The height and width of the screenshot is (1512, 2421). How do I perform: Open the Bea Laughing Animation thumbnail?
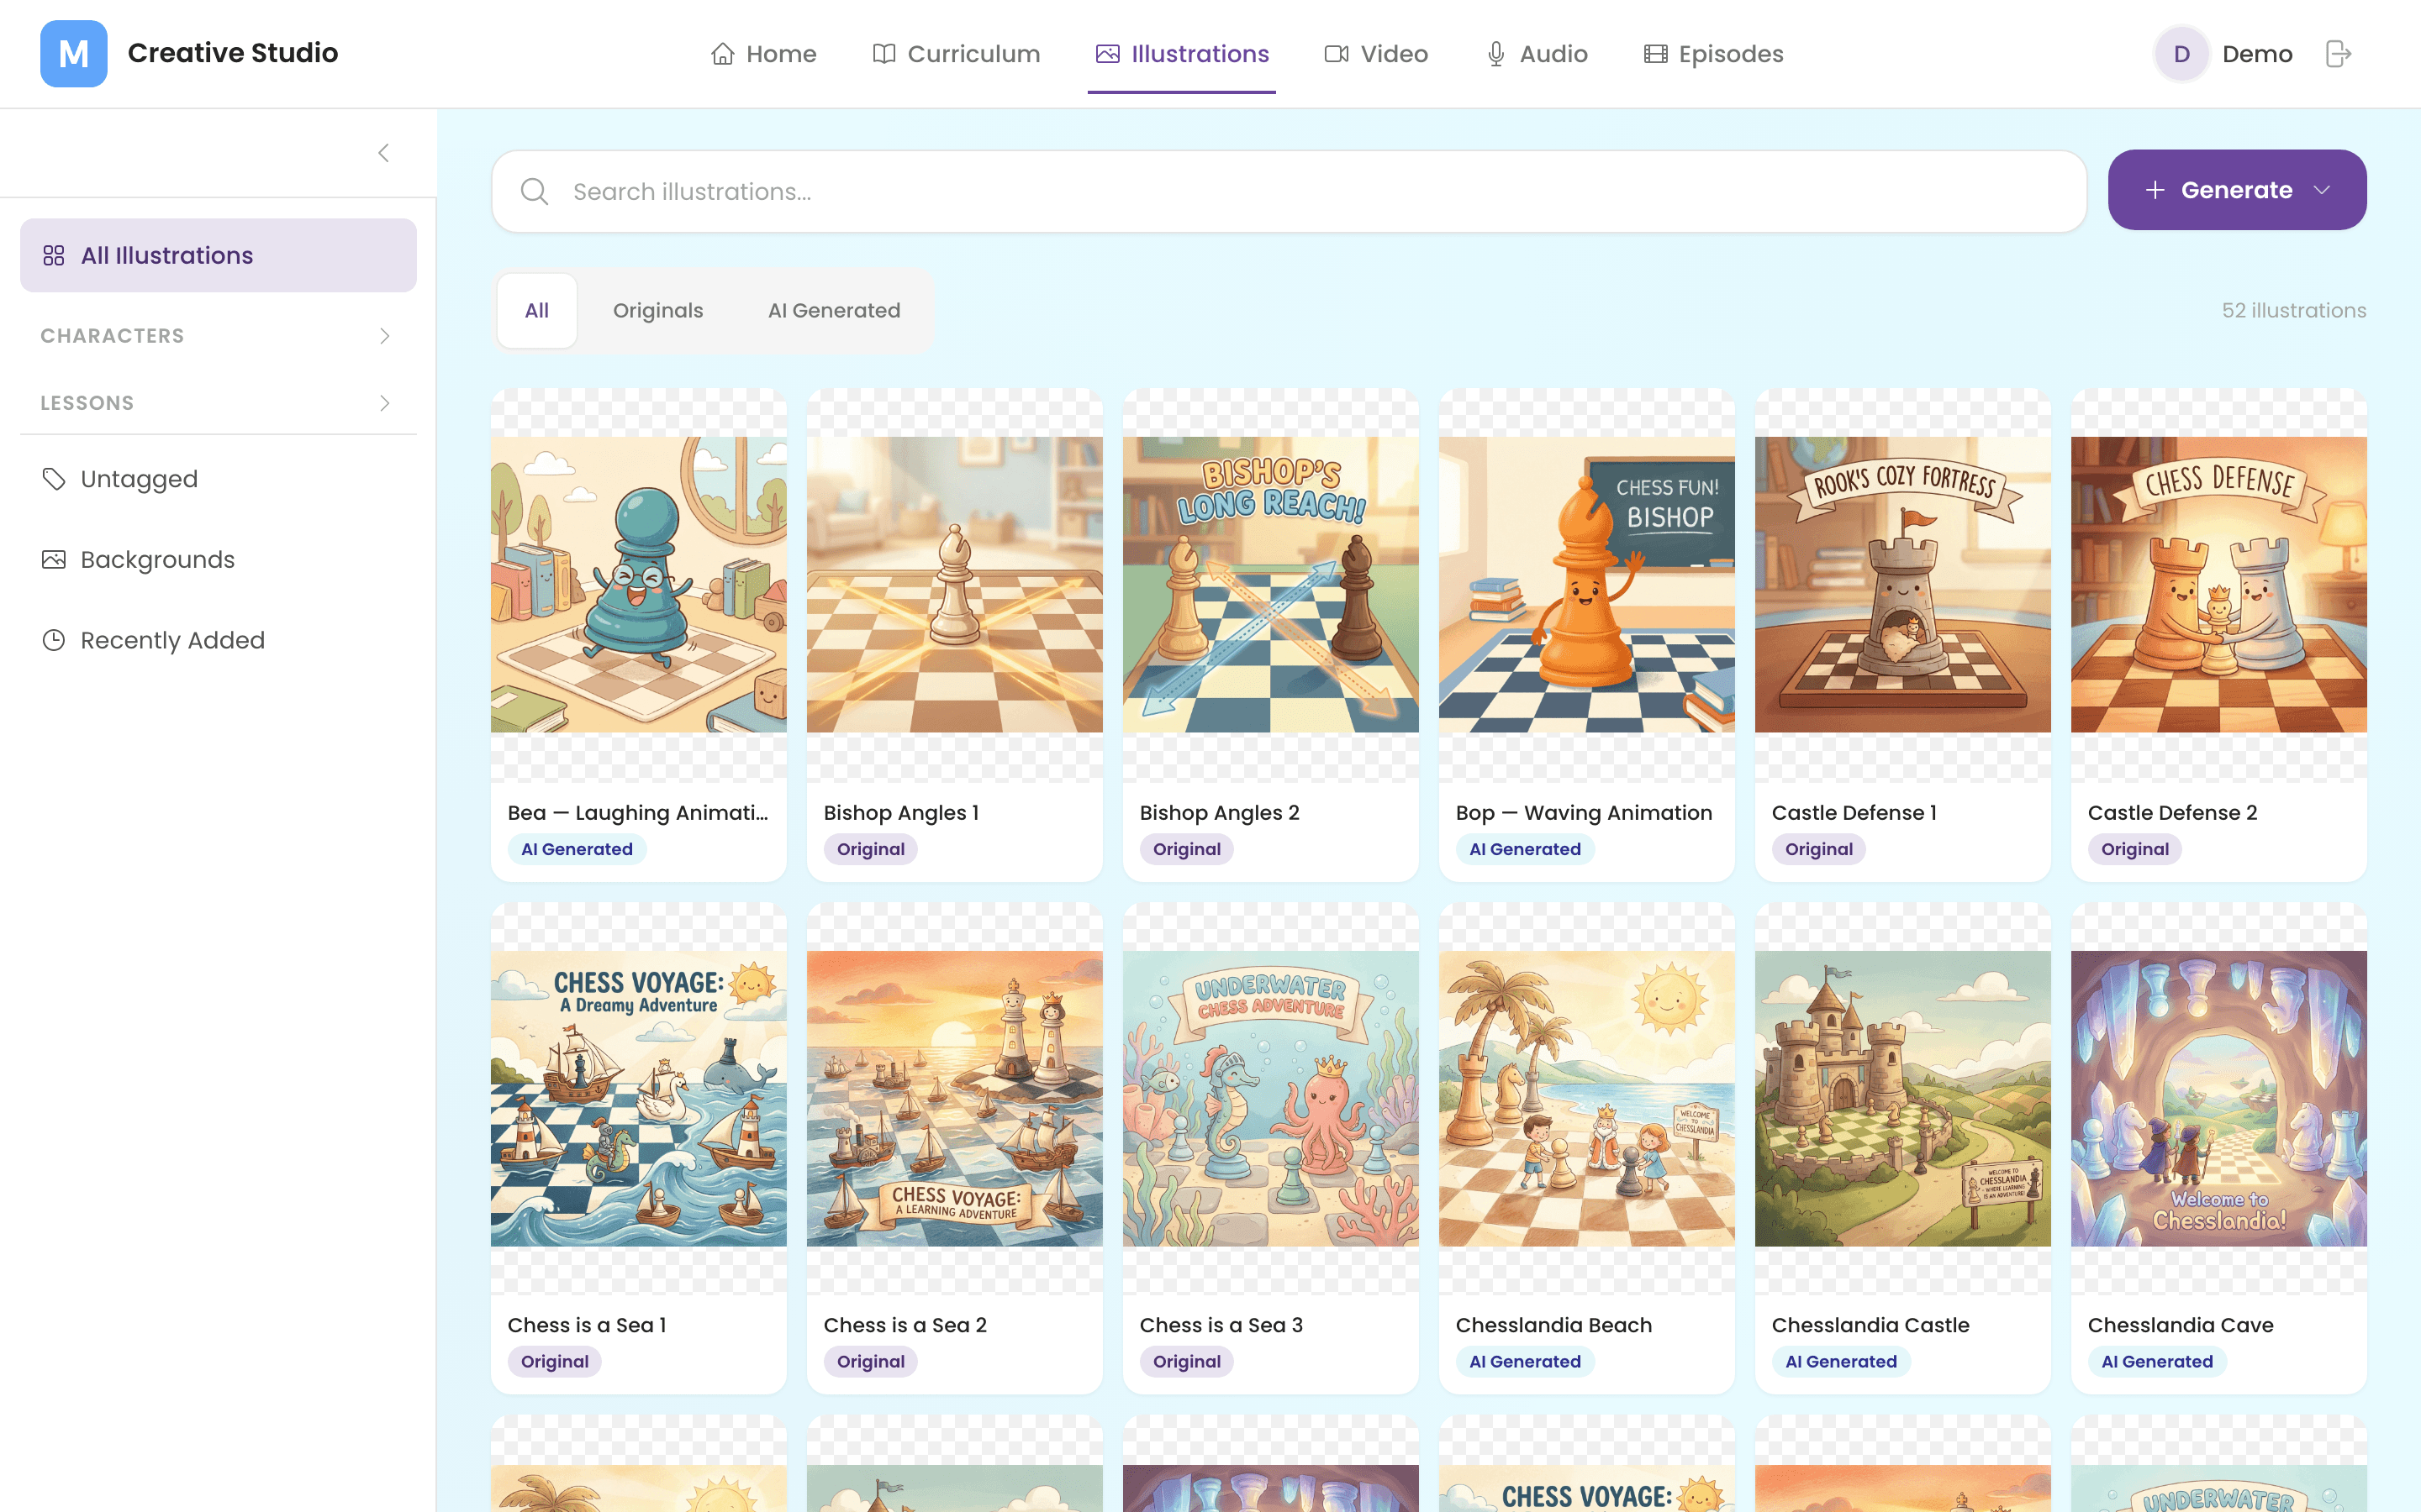coord(638,585)
